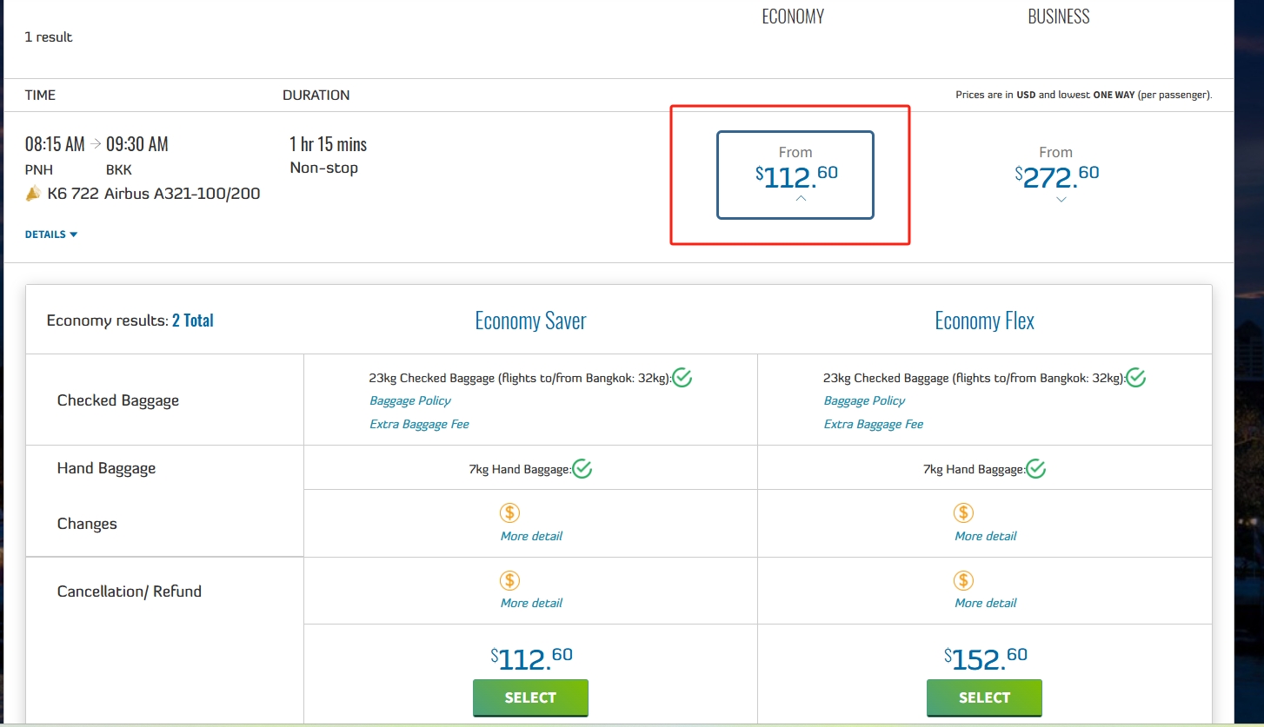This screenshot has height=727, width=1264.
Task: Click the Cancellation/ Refund row label
Action: pyautogui.click(x=130, y=592)
